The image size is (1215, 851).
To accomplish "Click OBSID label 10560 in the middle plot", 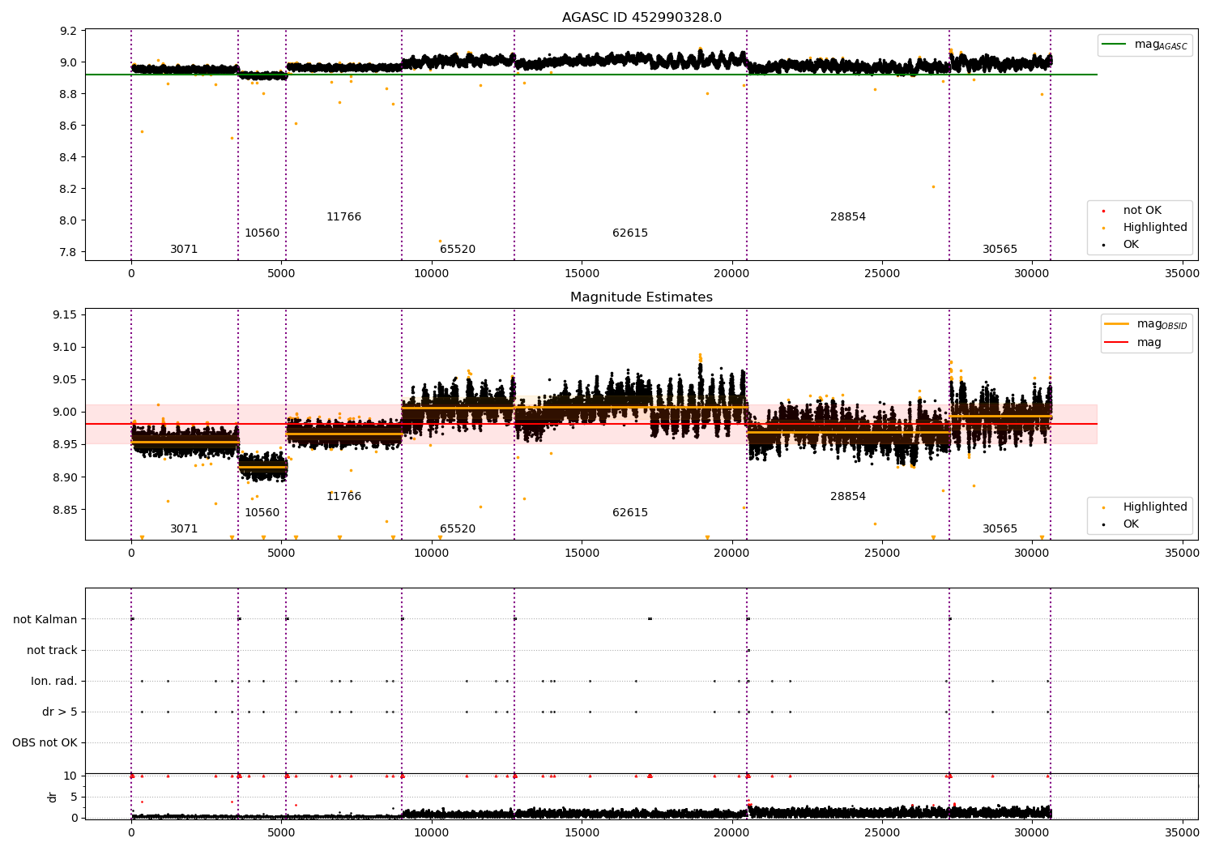I will [x=262, y=513].
